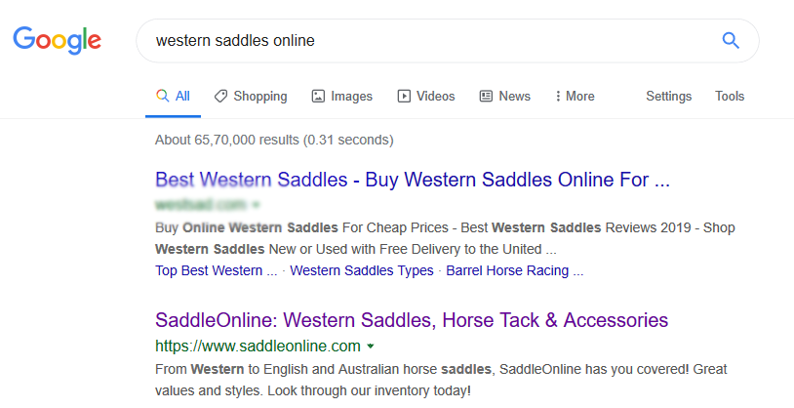Click the green saddleonline.com URL
The width and height of the screenshot is (794, 408).
coord(258,346)
